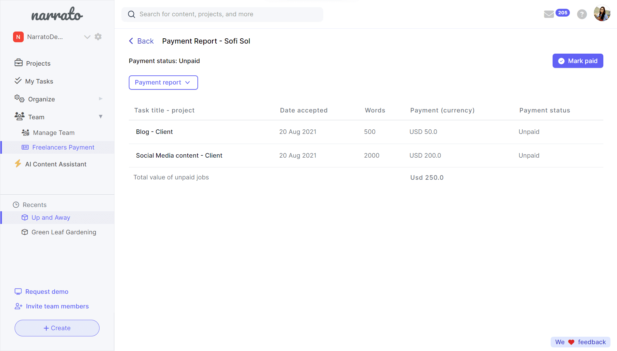Click the Usd 250.0 total value

point(427,177)
